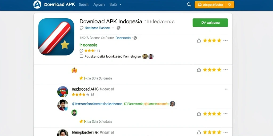Click the avatar beside "Iinagiloeder"
Viewport: 273px width, 136px height.
tap(63, 133)
